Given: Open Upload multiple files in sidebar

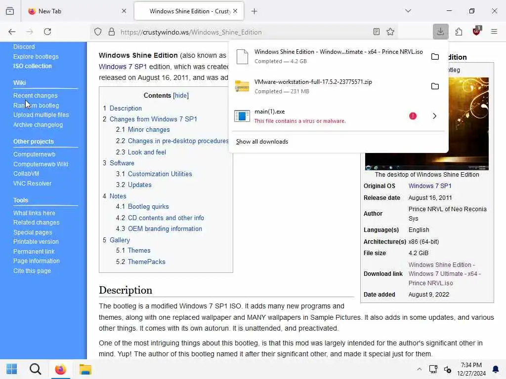Looking at the screenshot, I should (x=41, y=114).
